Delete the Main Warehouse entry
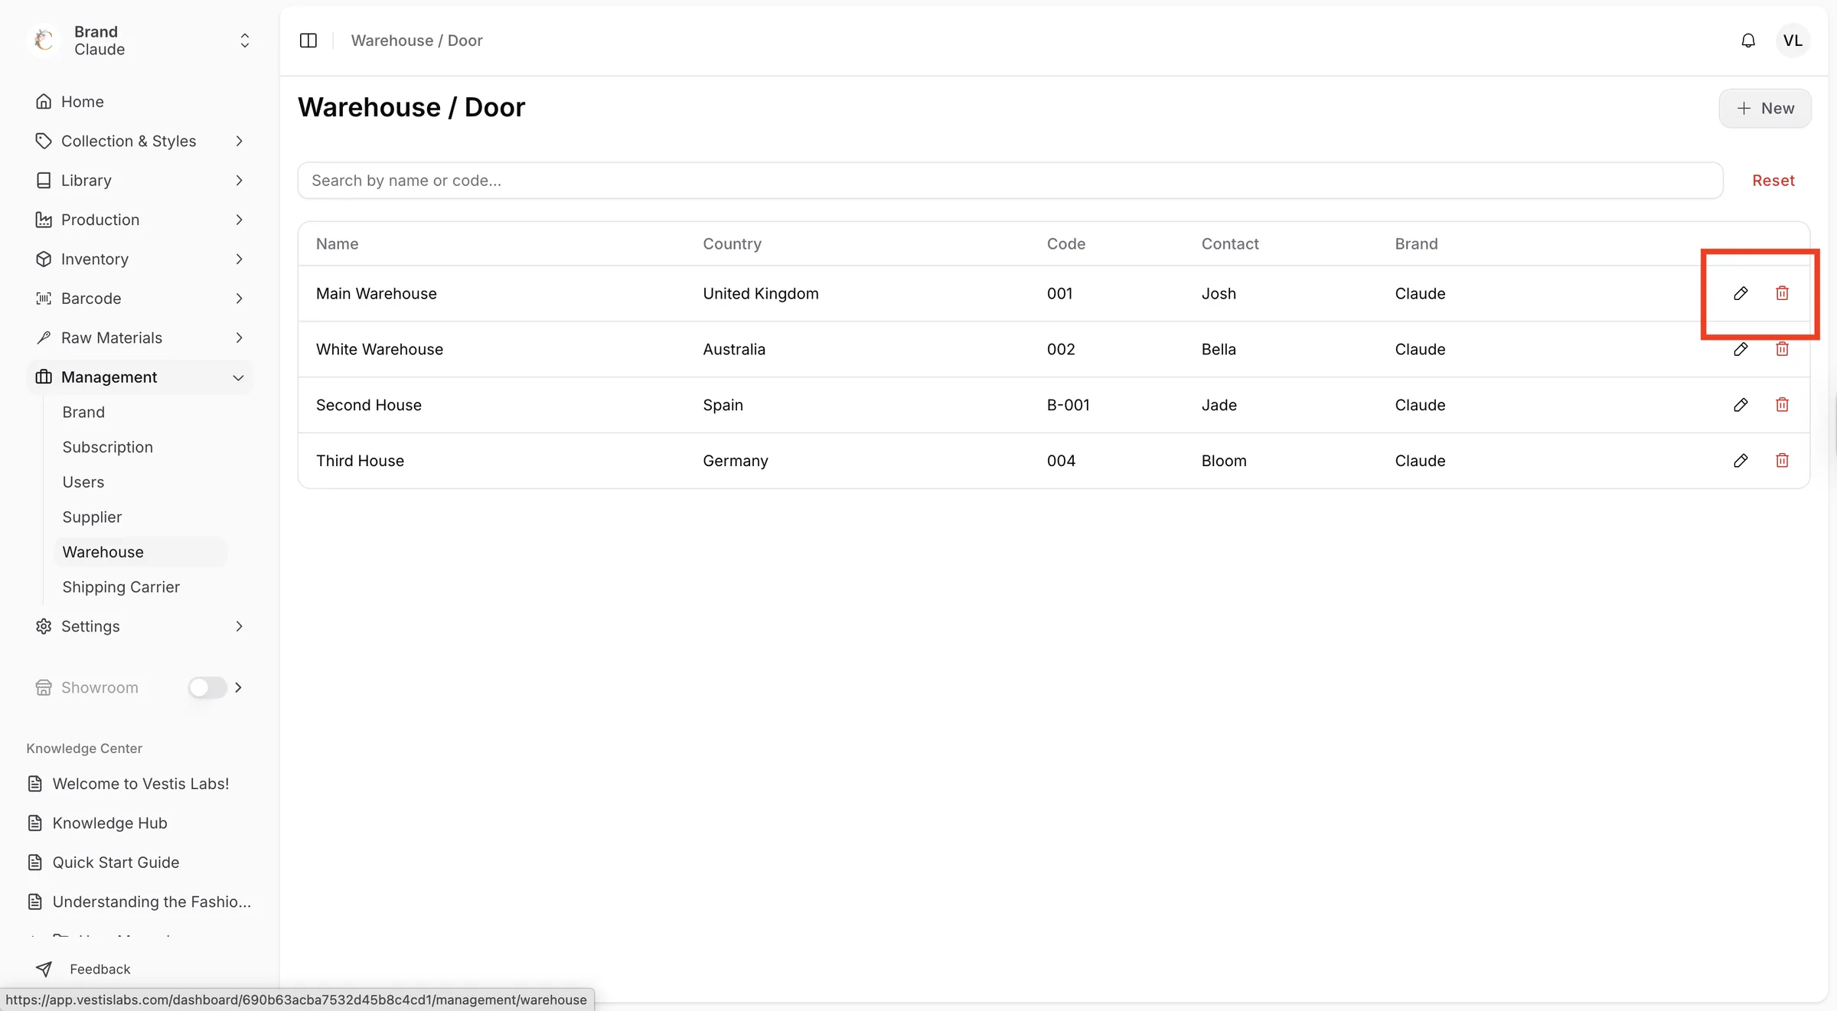 1782,293
